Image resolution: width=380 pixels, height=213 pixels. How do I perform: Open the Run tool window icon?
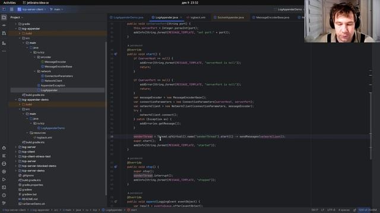click(4, 179)
